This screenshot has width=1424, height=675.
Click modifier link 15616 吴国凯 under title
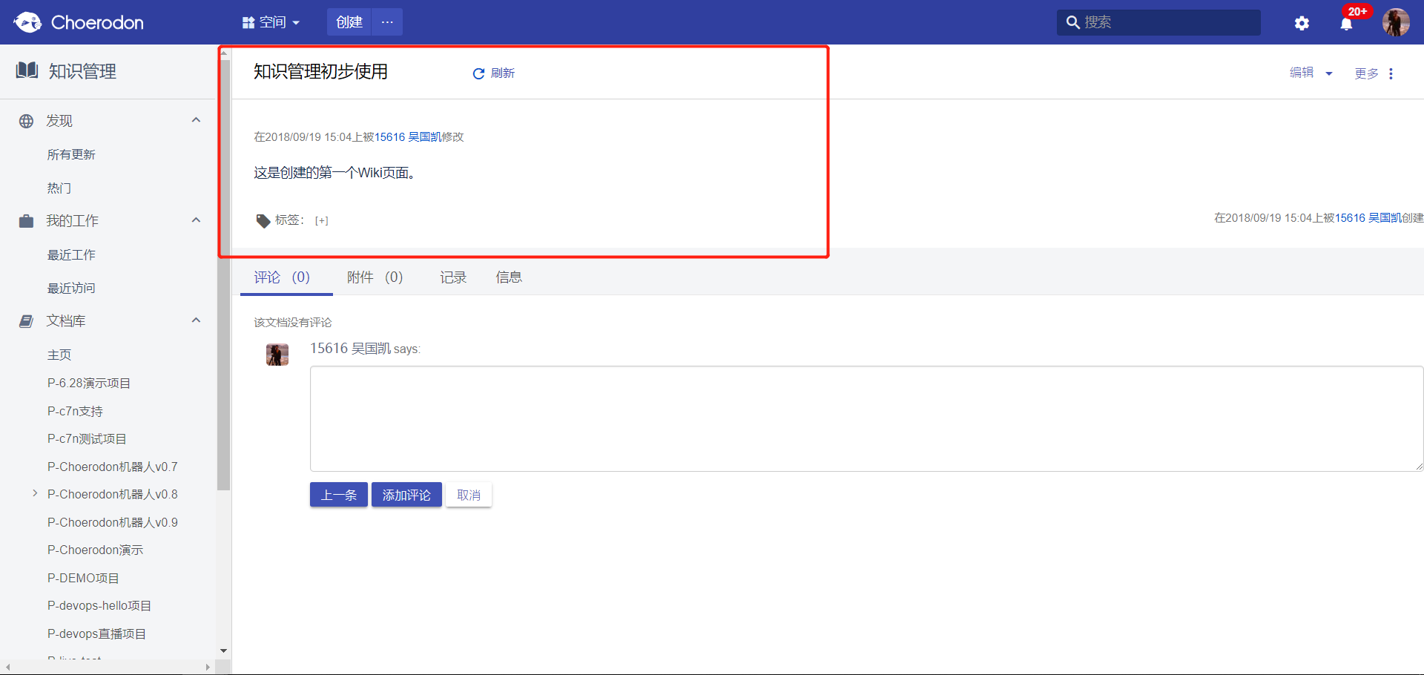[x=407, y=137]
